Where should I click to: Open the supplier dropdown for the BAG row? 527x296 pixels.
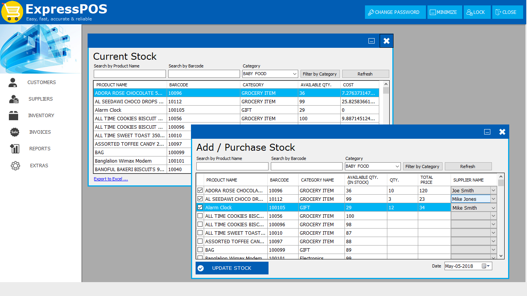pos(494,250)
